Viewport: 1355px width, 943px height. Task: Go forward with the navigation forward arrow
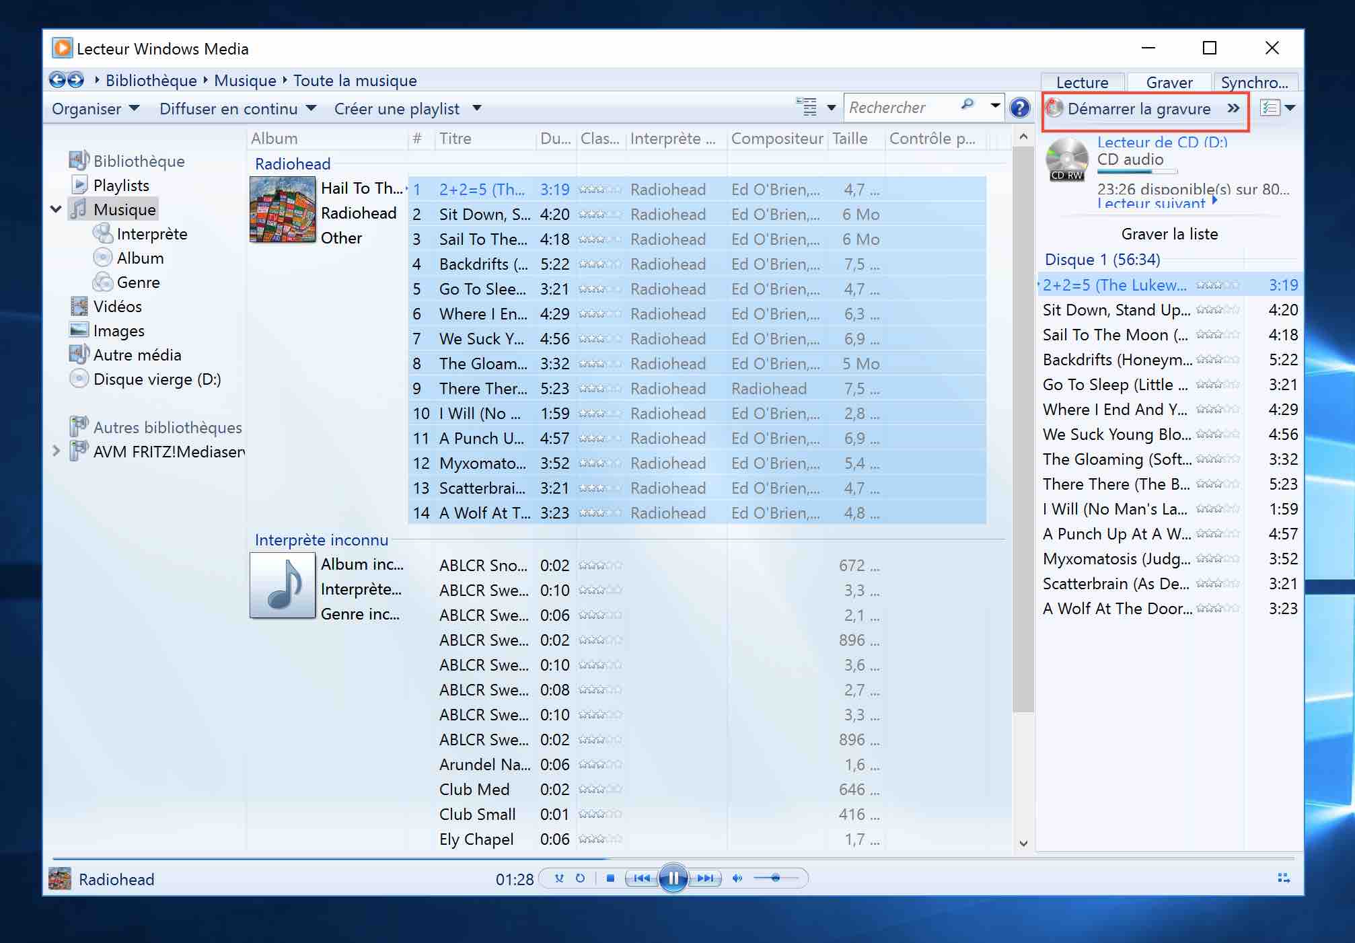[x=76, y=80]
